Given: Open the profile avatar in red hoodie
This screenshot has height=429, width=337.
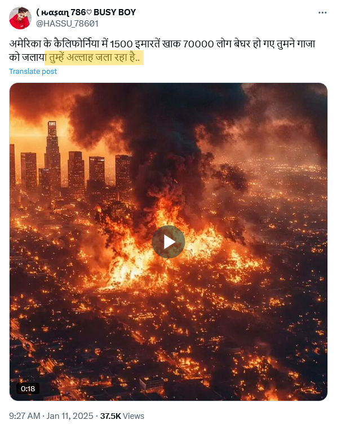Looking at the screenshot, I should [x=20, y=18].
